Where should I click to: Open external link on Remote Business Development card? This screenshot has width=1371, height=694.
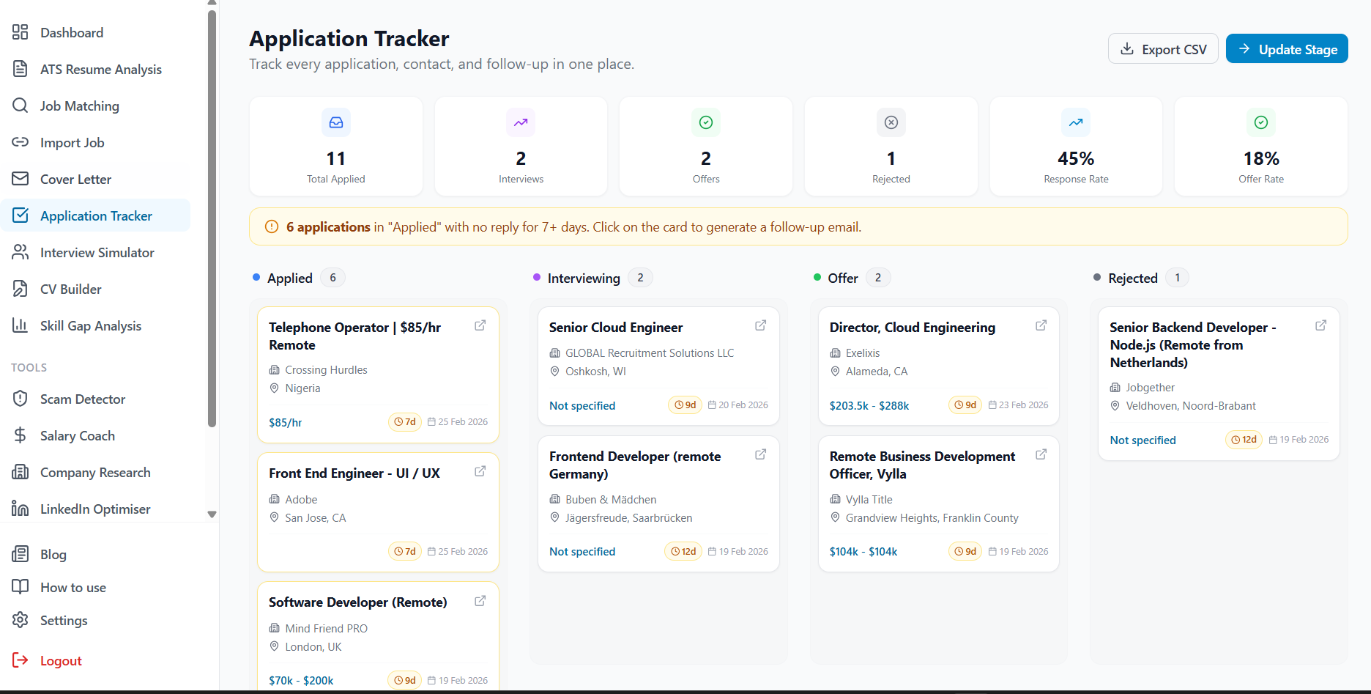click(x=1041, y=454)
